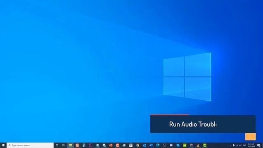This screenshot has height=148, width=263.
Task: Expand hidden system tray icons arrow
Action: 231,145
